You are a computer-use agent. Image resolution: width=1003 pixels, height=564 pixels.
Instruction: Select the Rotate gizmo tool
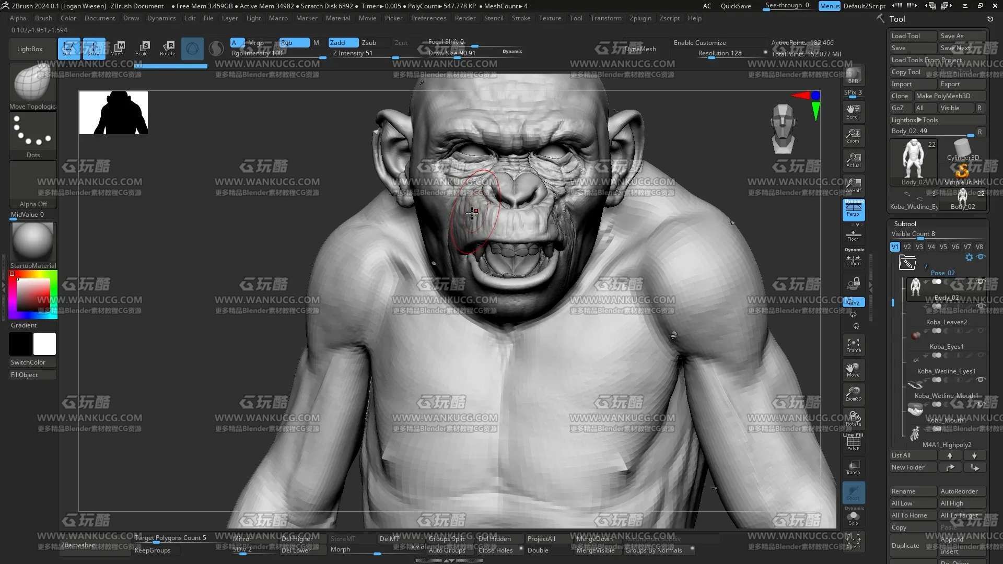click(x=168, y=48)
